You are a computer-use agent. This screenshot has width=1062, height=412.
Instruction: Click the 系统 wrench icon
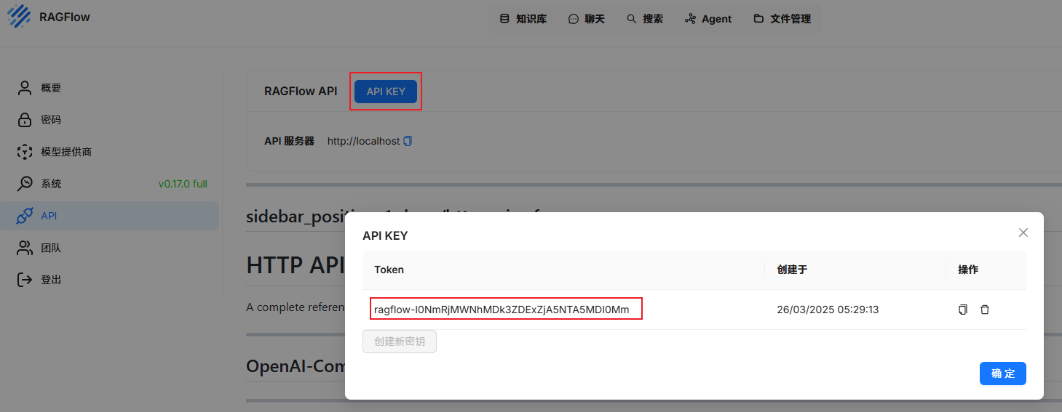coord(25,184)
